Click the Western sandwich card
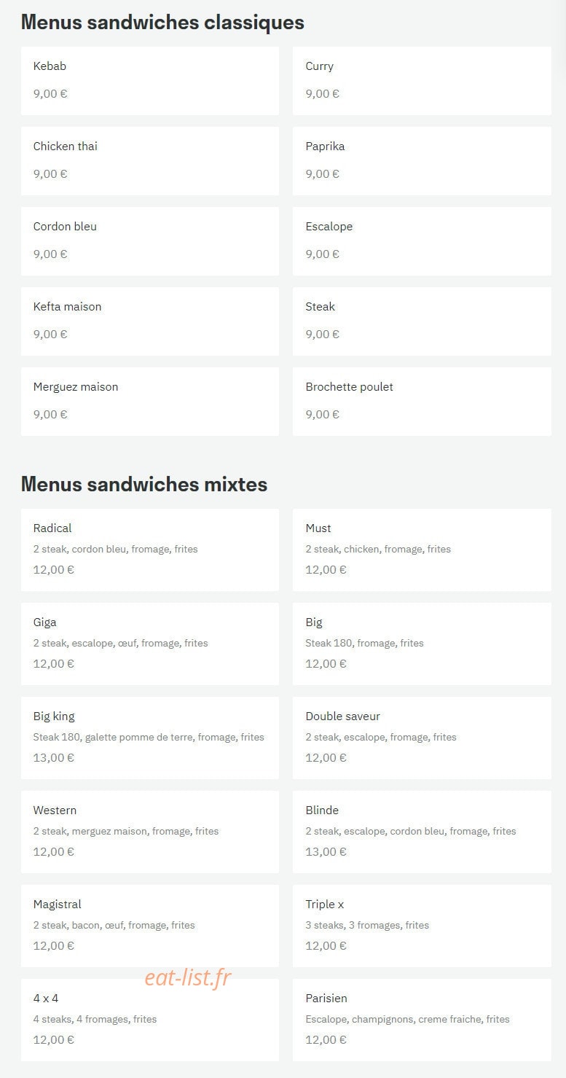Viewport: 566px width, 1078px height. [x=149, y=832]
